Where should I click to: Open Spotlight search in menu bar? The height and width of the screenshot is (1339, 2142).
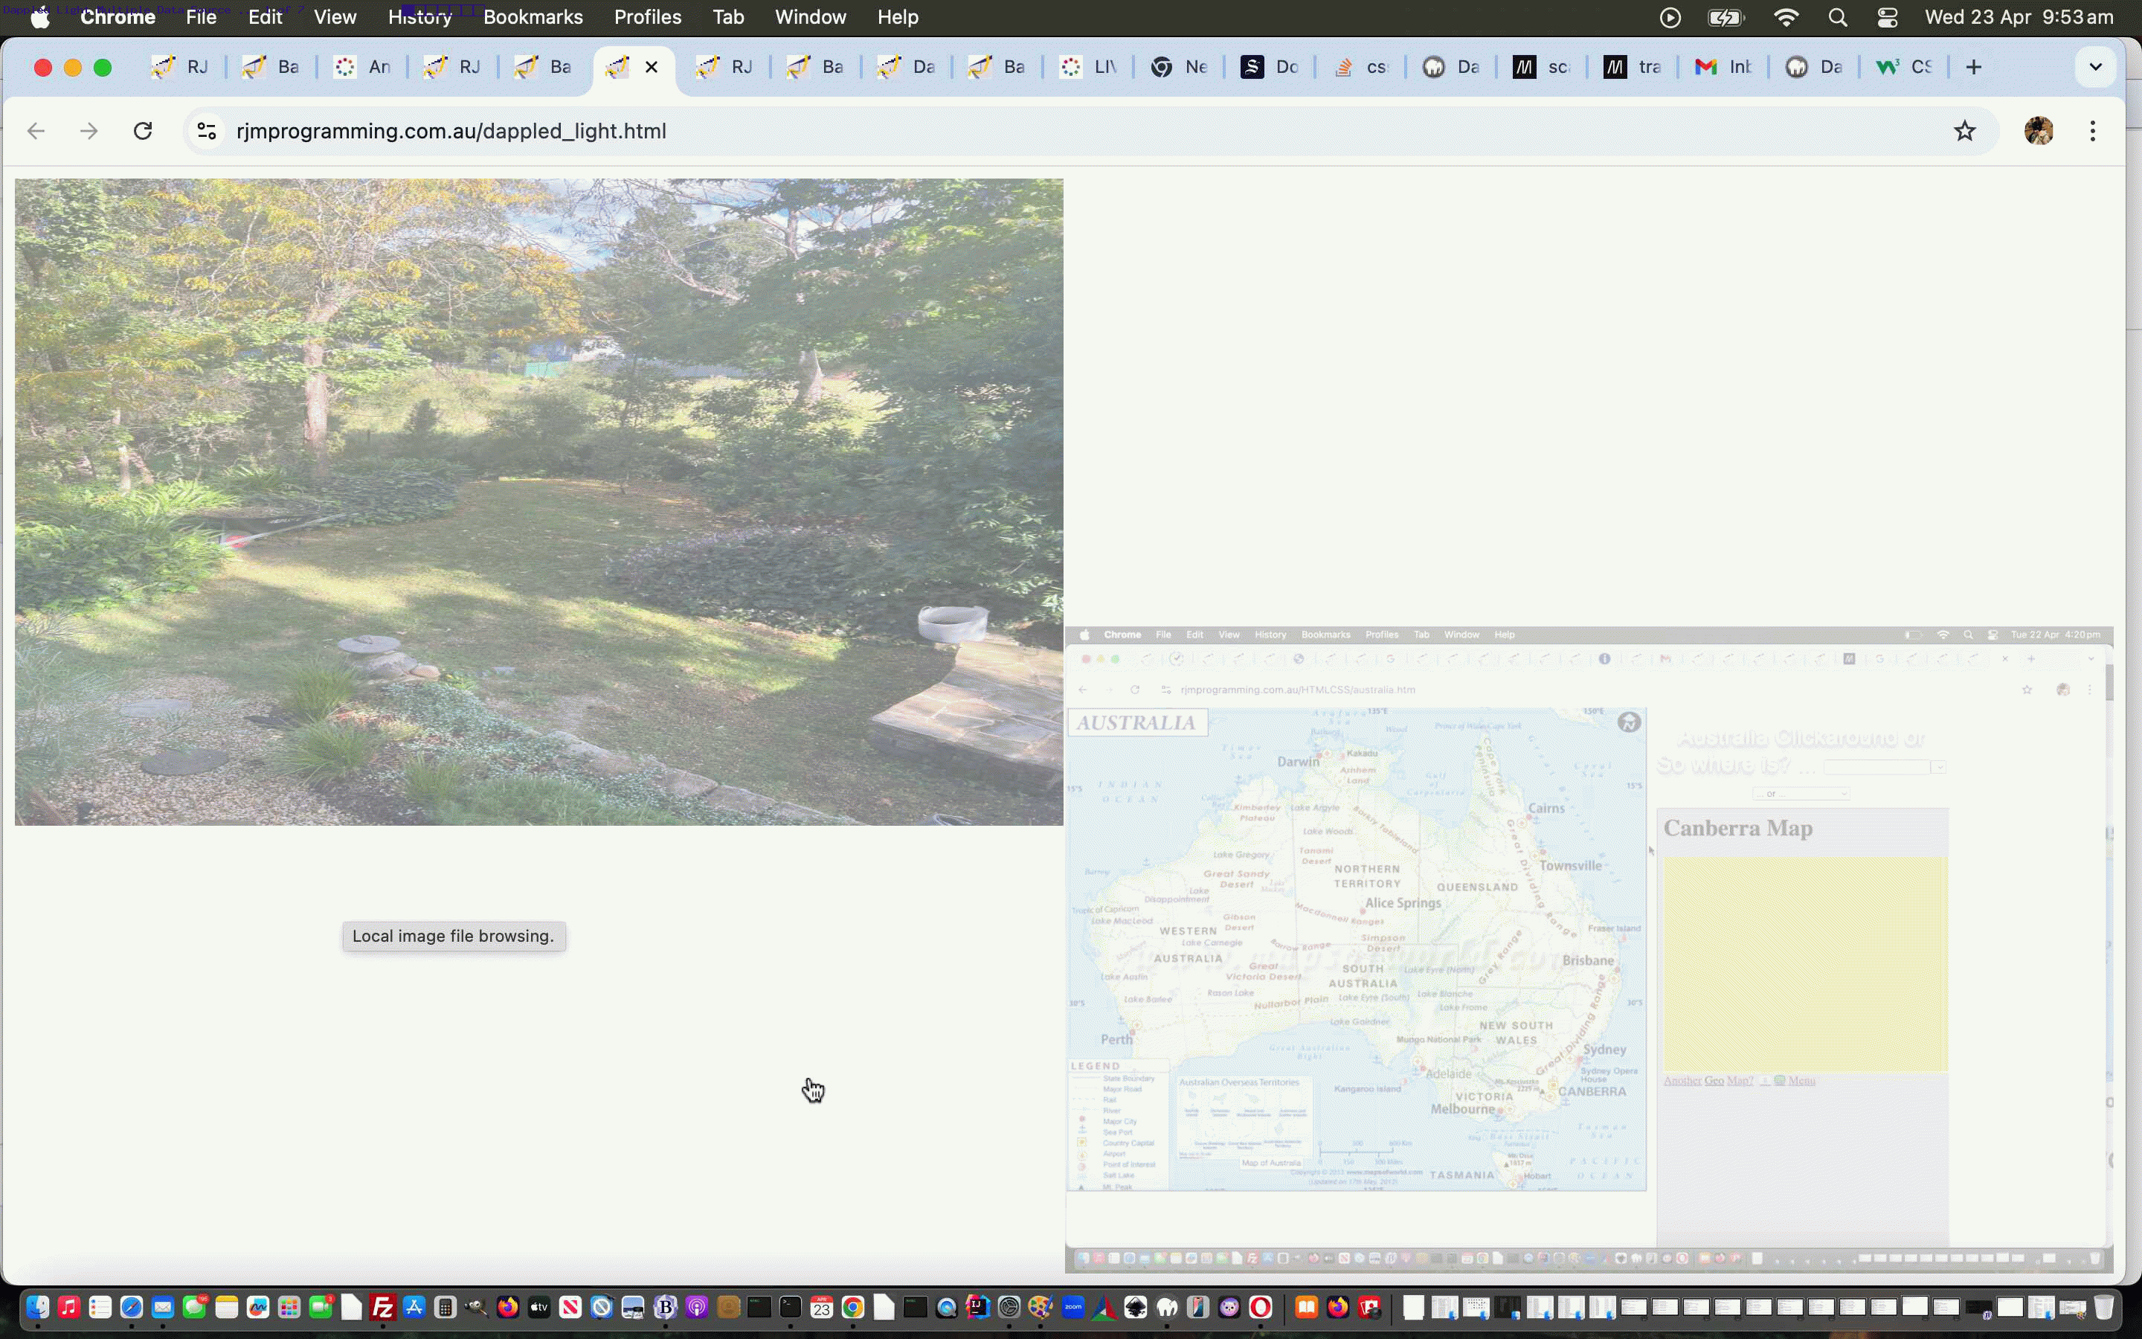pyautogui.click(x=1838, y=17)
